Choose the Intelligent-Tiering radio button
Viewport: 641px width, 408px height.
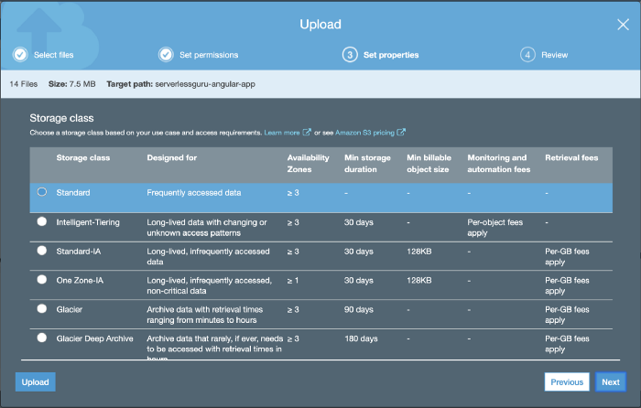point(42,221)
